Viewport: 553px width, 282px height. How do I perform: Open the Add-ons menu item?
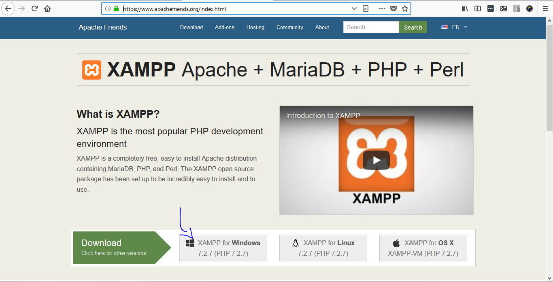click(225, 27)
